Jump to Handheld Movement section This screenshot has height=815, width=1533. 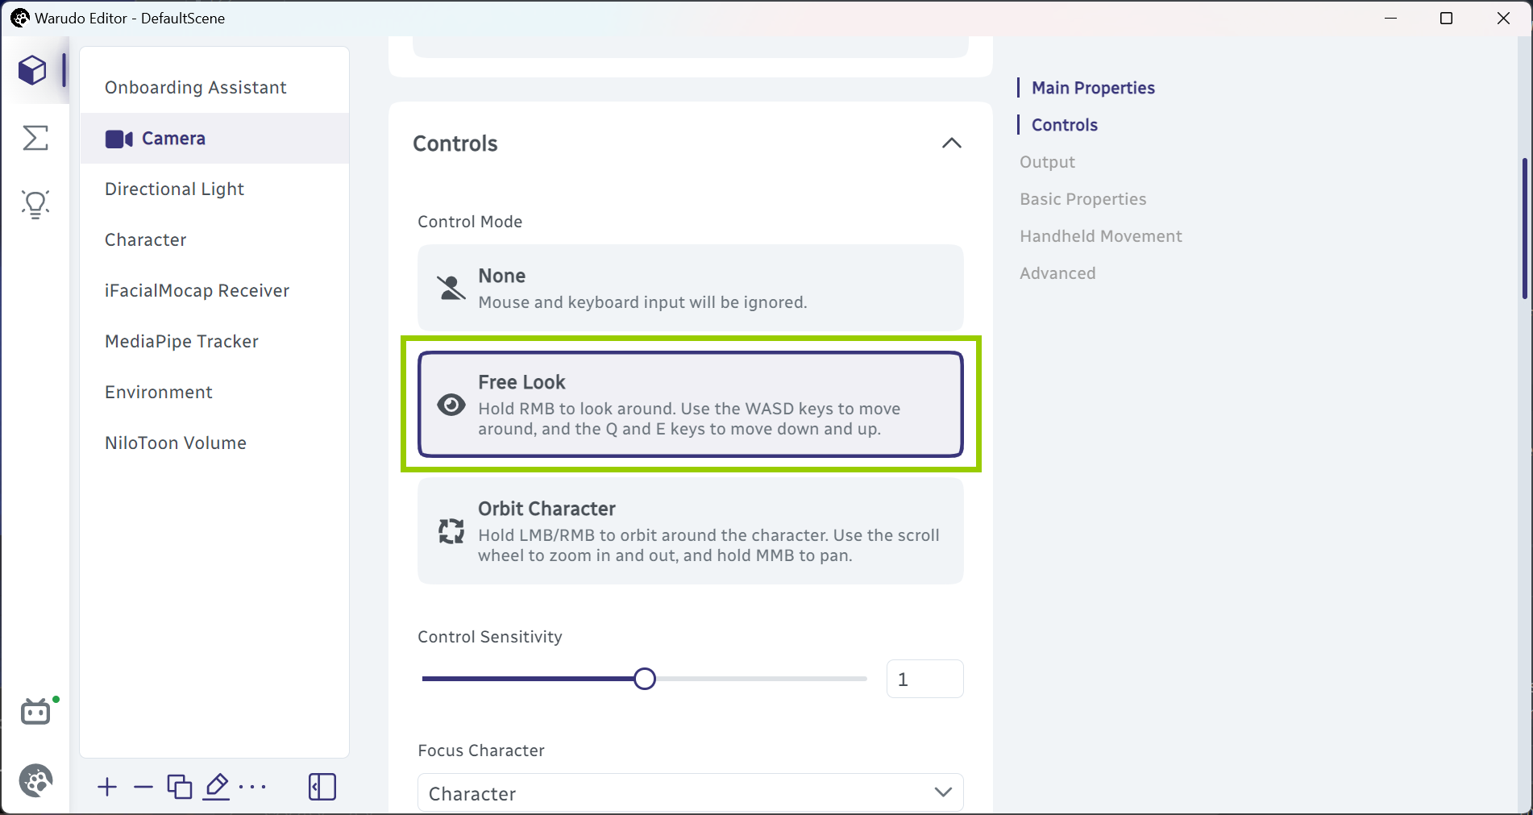[x=1100, y=236]
